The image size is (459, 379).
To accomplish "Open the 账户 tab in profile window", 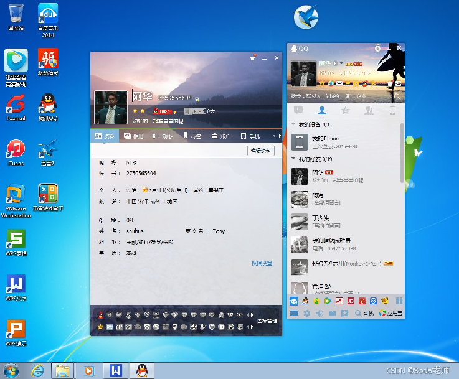I will [221, 136].
